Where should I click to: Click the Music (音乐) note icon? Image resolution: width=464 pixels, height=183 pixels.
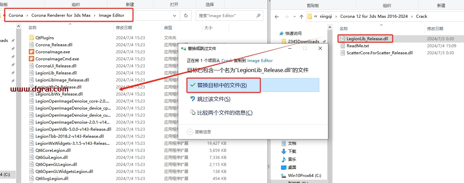coord(284,160)
